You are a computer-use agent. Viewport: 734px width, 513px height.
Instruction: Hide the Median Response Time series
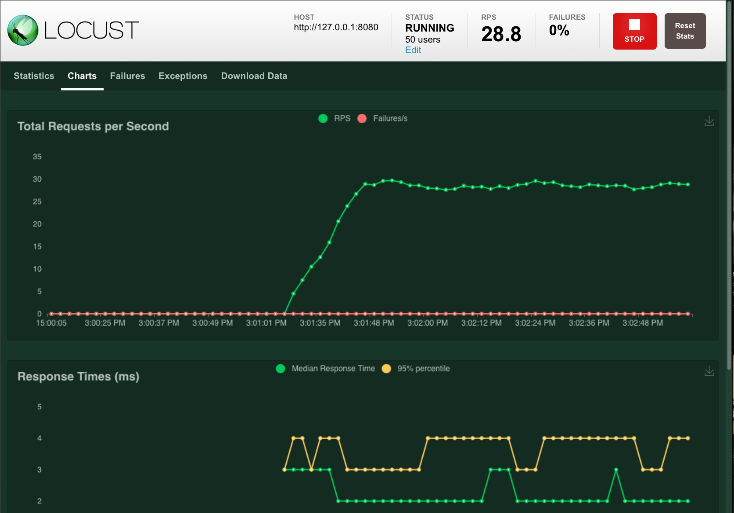click(281, 369)
